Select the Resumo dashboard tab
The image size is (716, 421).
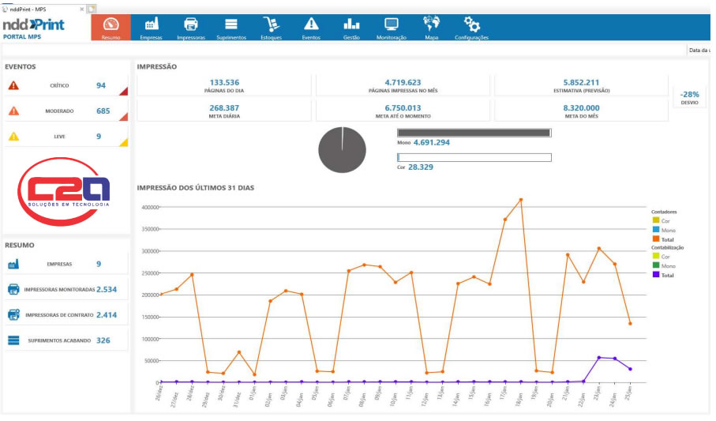111,28
